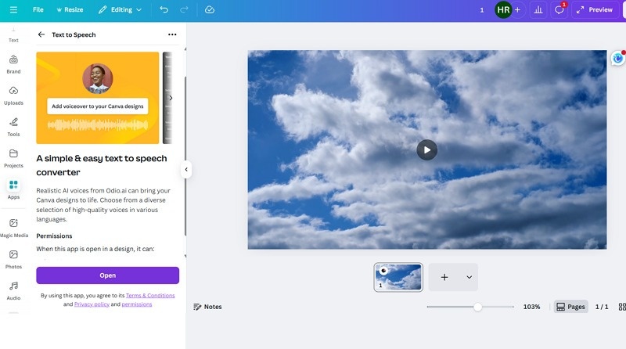
Task: Open the Audio sidebar tab
Action: [x=13, y=290]
